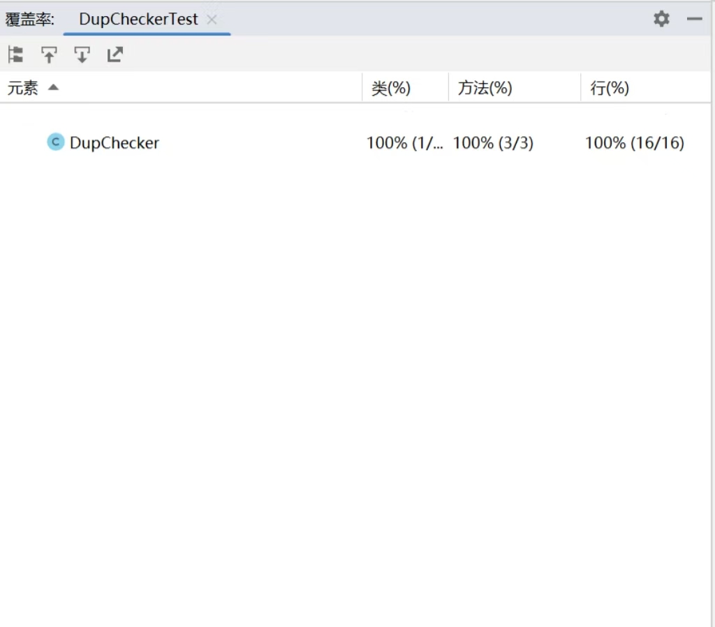
Task: Sort by 元素 column header
Action: point(181,87)
